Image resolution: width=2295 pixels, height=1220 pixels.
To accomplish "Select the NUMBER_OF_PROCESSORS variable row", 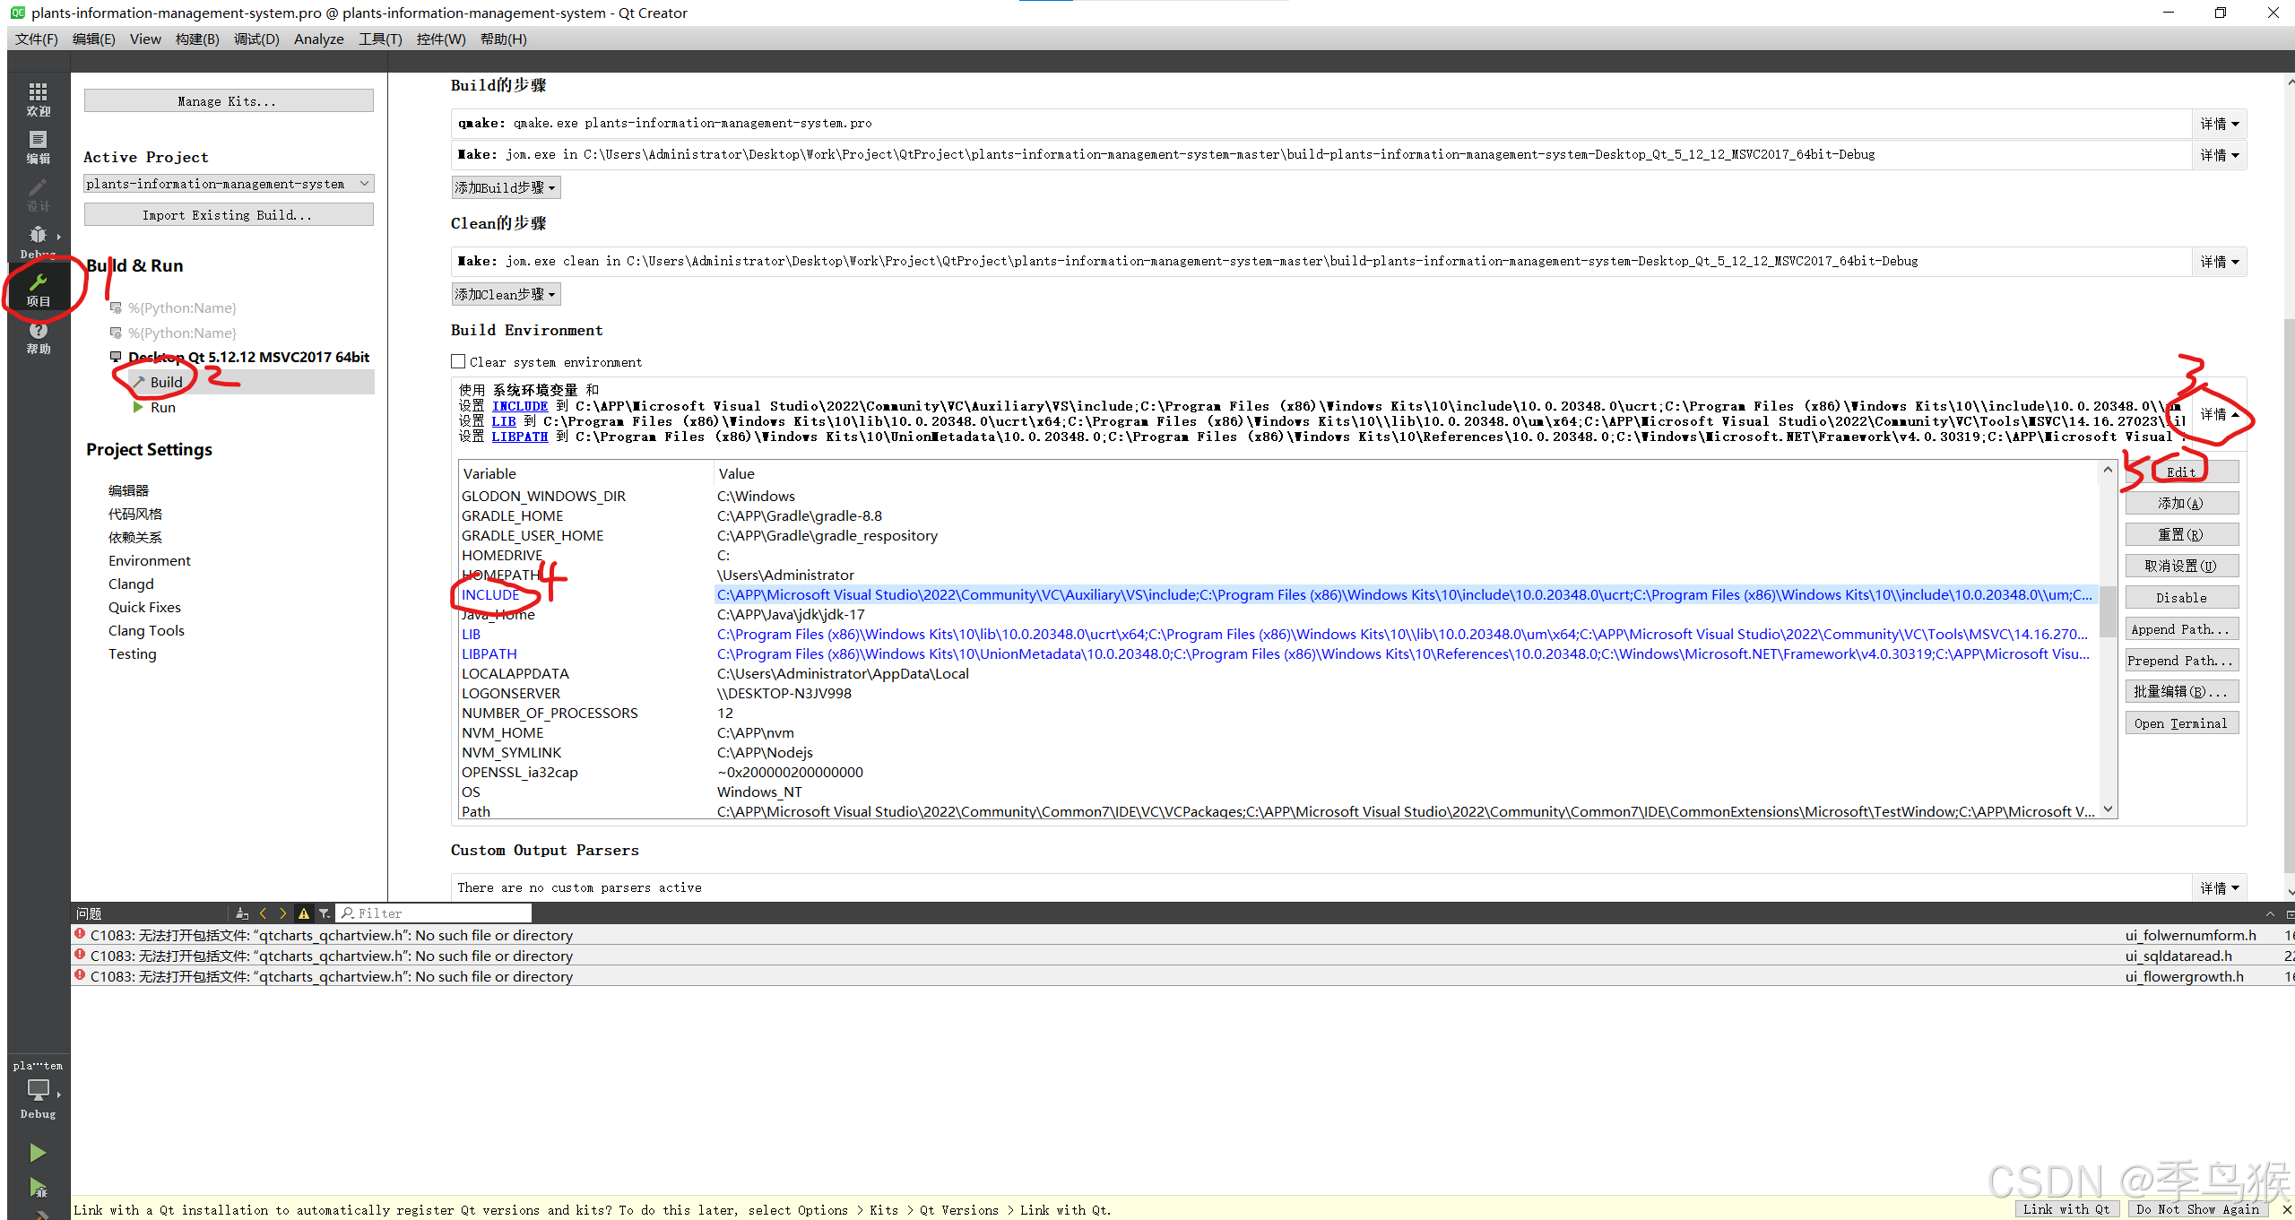I will coord(1278,713).
